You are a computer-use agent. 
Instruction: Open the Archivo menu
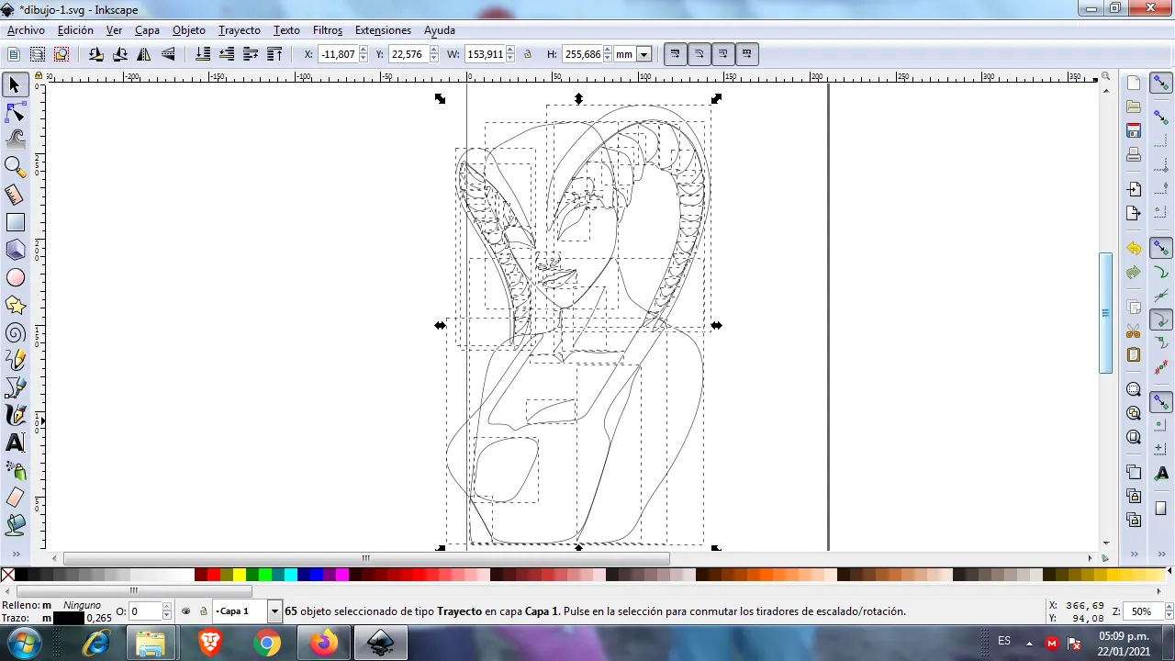[x=26, y=30]
